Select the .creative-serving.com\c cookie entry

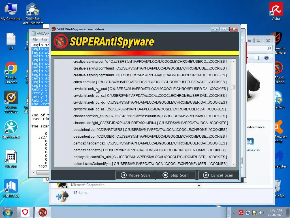point(150,61)
